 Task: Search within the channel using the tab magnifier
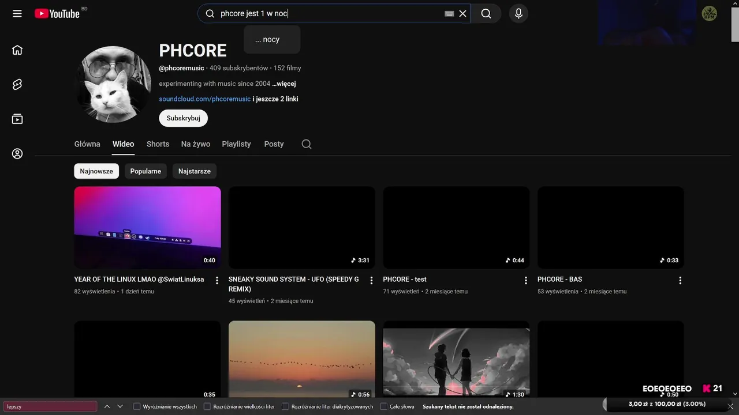pyautogui.click(x=307, y=144)
